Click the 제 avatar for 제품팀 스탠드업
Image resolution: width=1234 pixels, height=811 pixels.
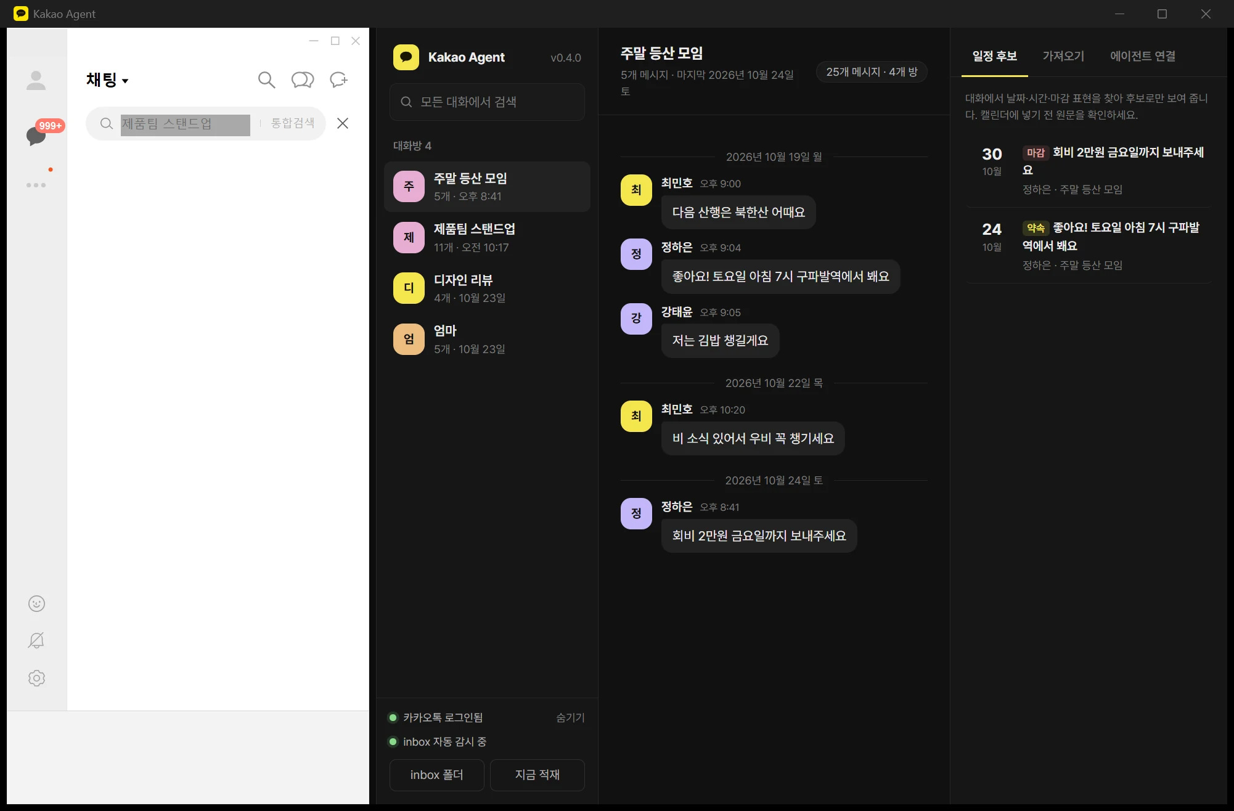coord(409,237)
